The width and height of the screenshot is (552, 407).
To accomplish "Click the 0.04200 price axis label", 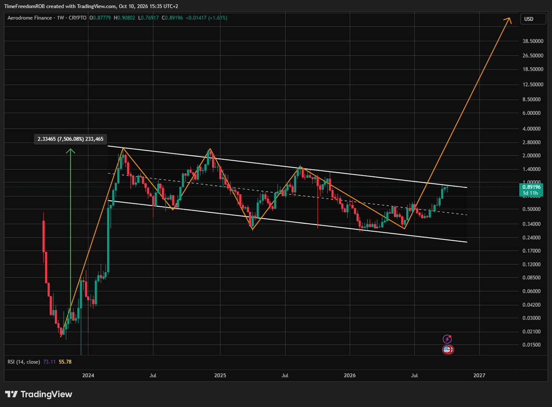I will [x=531, y=305].
